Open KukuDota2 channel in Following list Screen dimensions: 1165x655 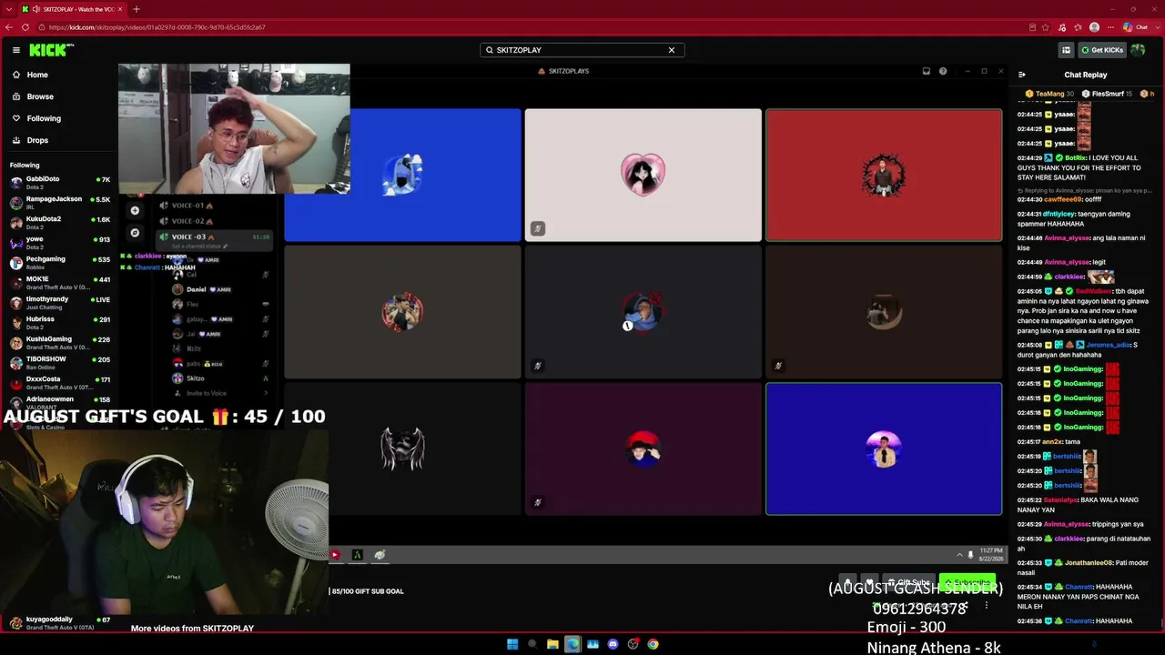(59, 222)
